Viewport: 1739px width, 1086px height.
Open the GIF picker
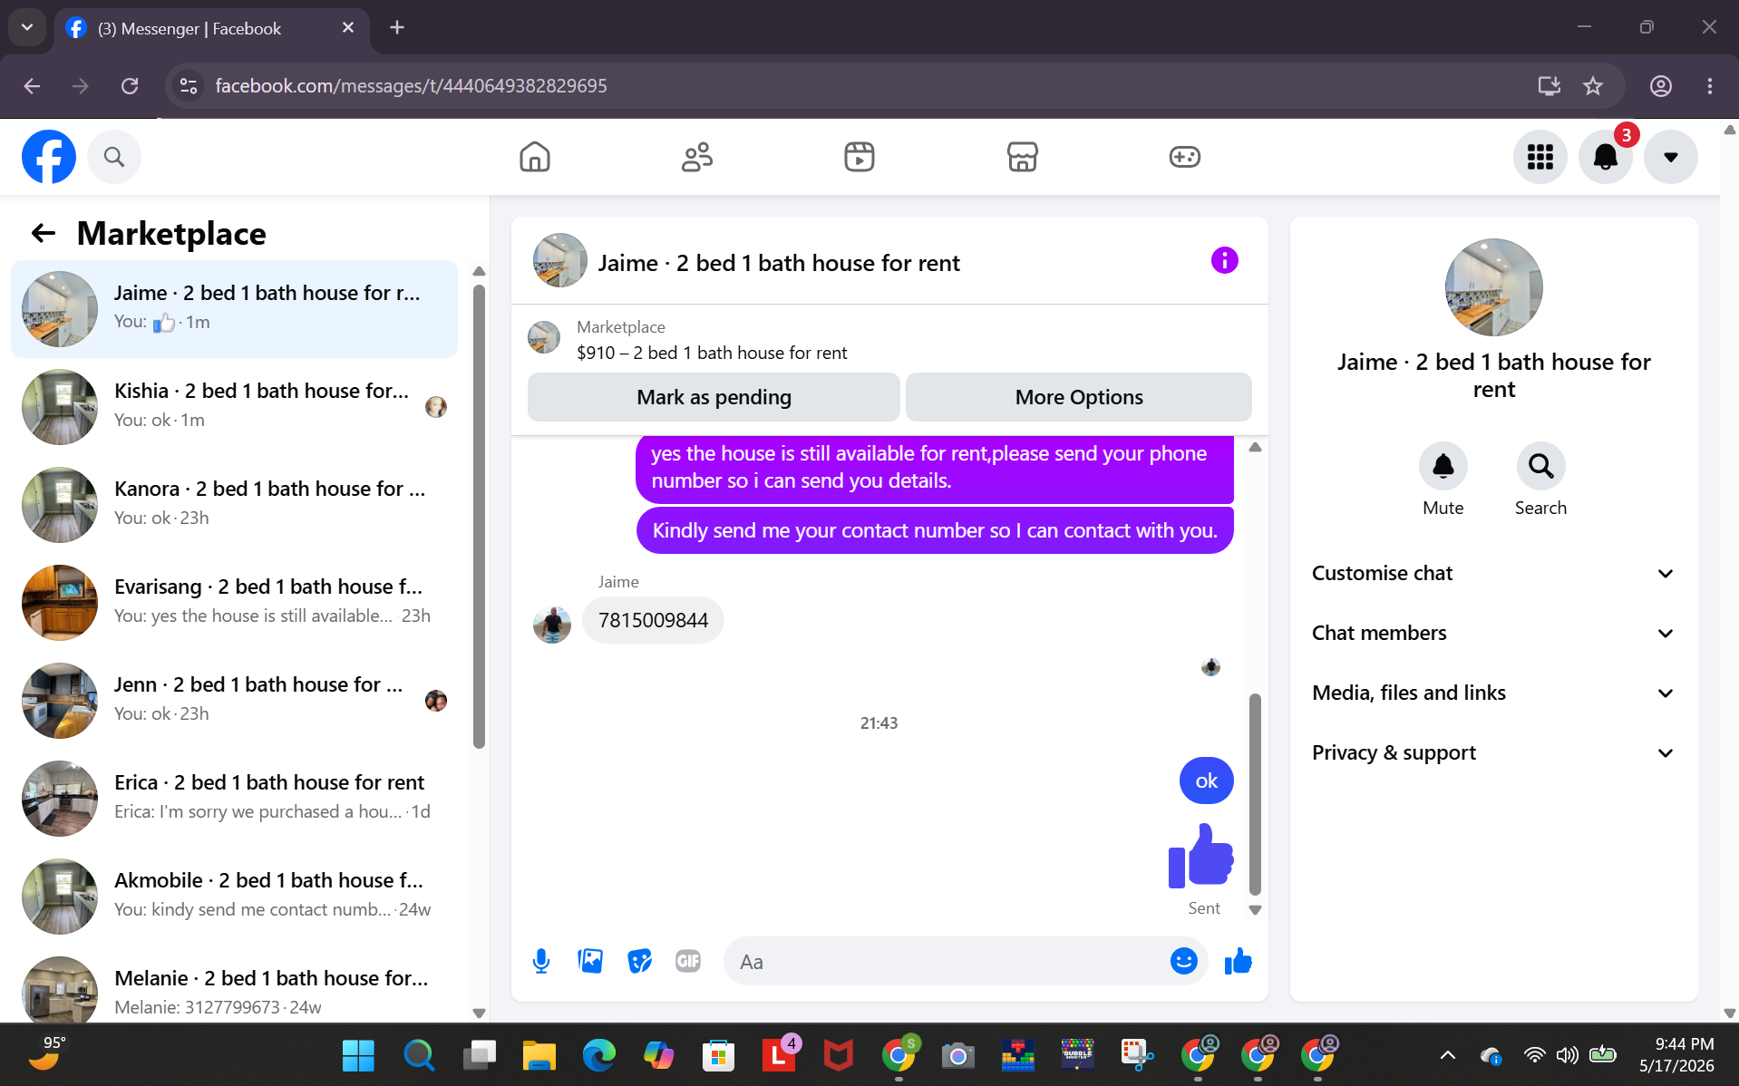click(688, 961)
